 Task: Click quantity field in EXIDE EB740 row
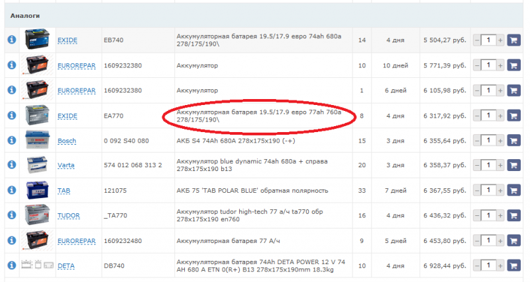(488, 40)
